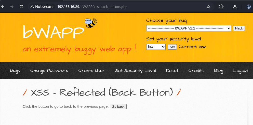Screen dimensions: 253x125
Task: Bookmark this page with star icon
Action: tap(208, 7)
